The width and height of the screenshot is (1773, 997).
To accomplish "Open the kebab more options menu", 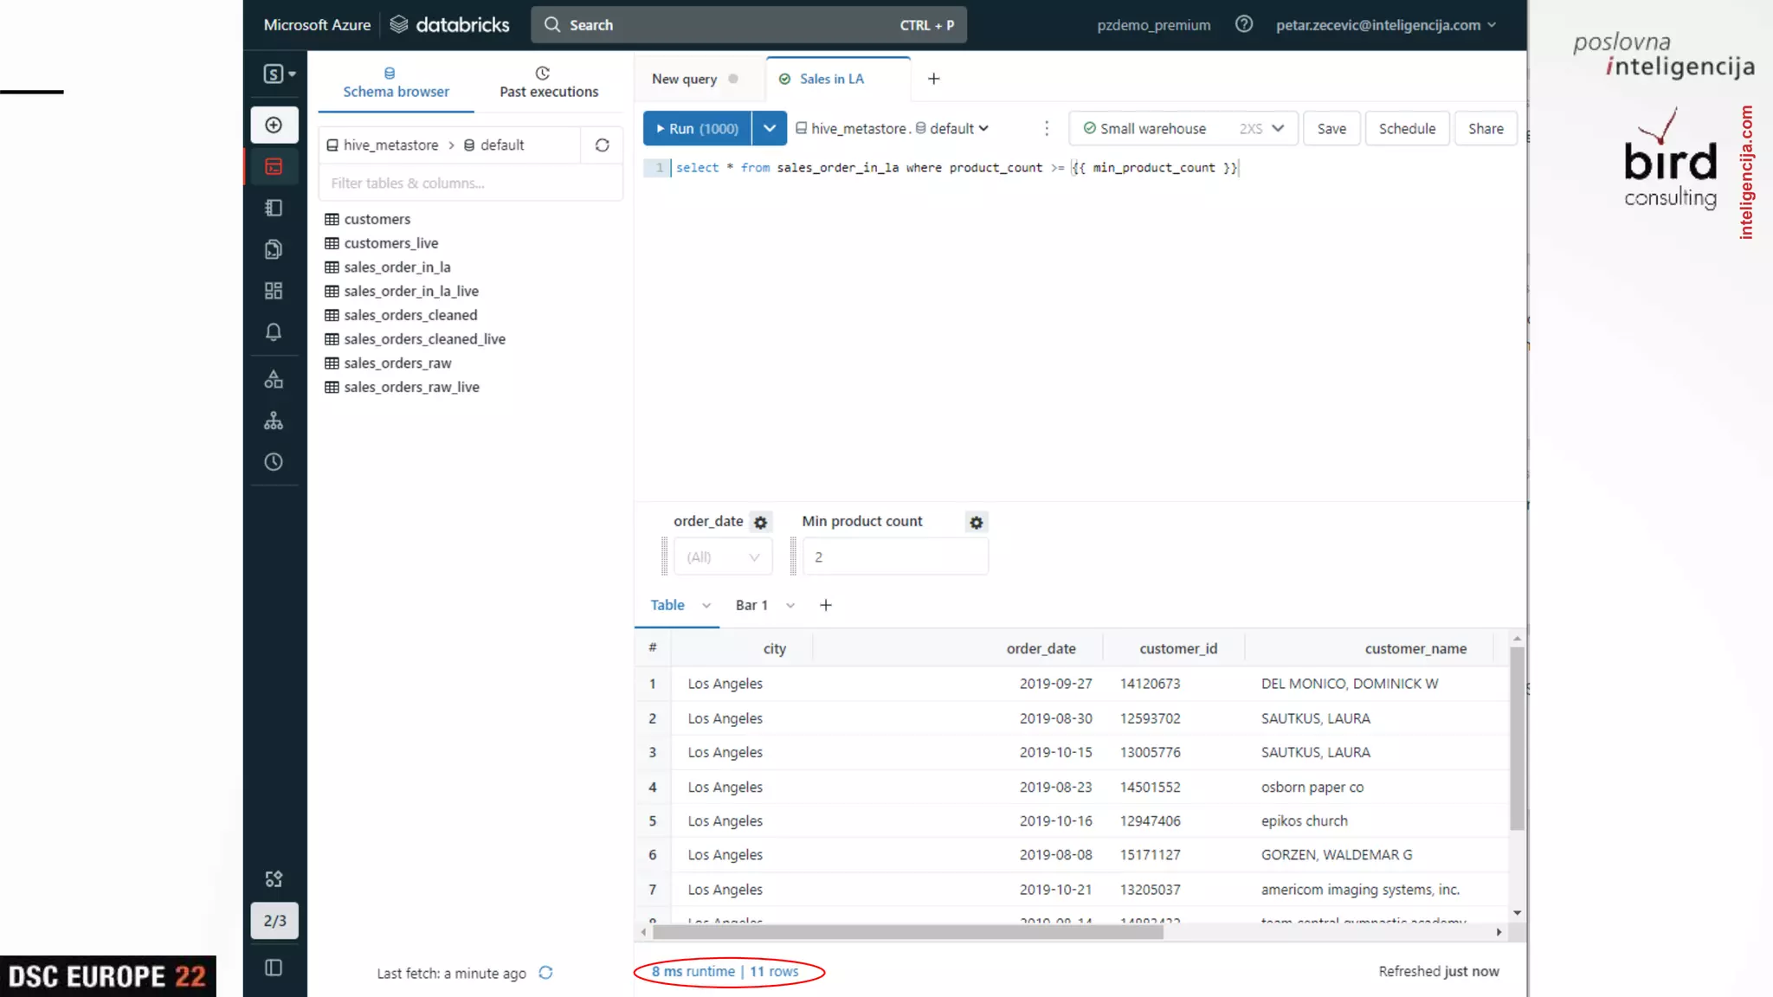I will tap(1047, 128).
